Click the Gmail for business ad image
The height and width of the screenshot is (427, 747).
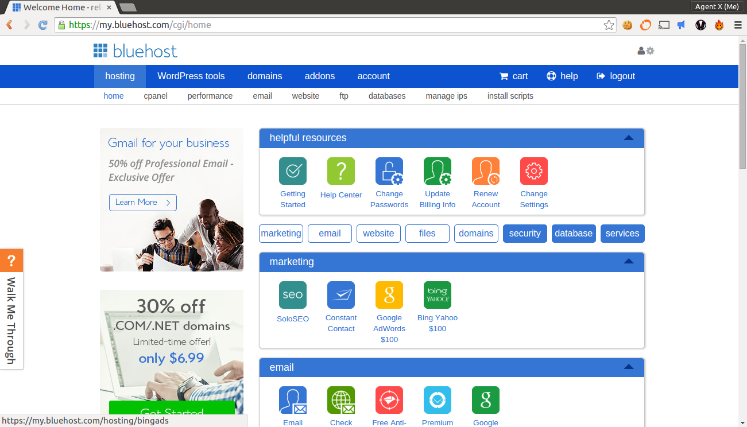[172, 200]
